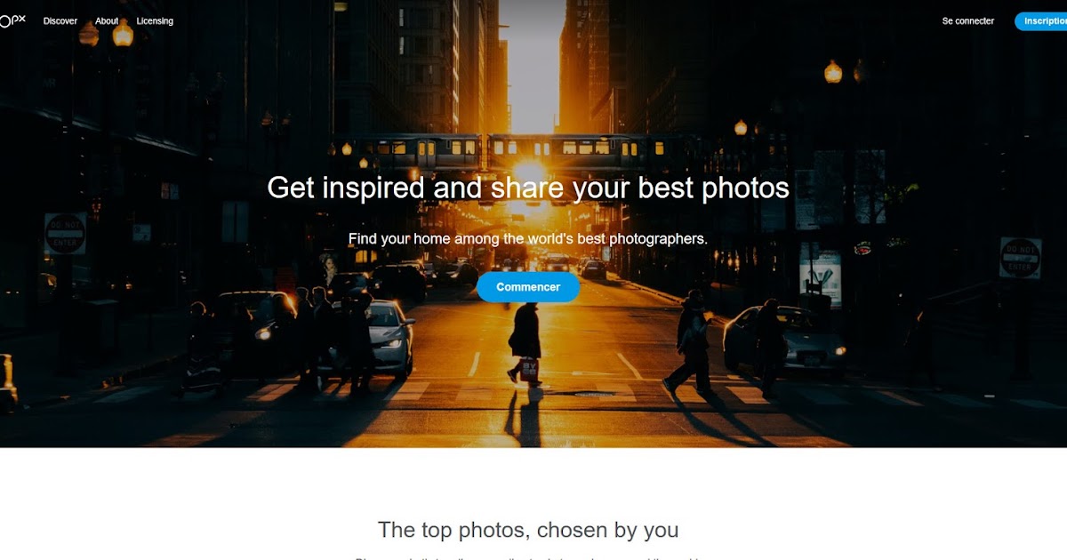1067x560 pixels.
Task: Click the silver car on the right side
Action: tap(785, 341)
